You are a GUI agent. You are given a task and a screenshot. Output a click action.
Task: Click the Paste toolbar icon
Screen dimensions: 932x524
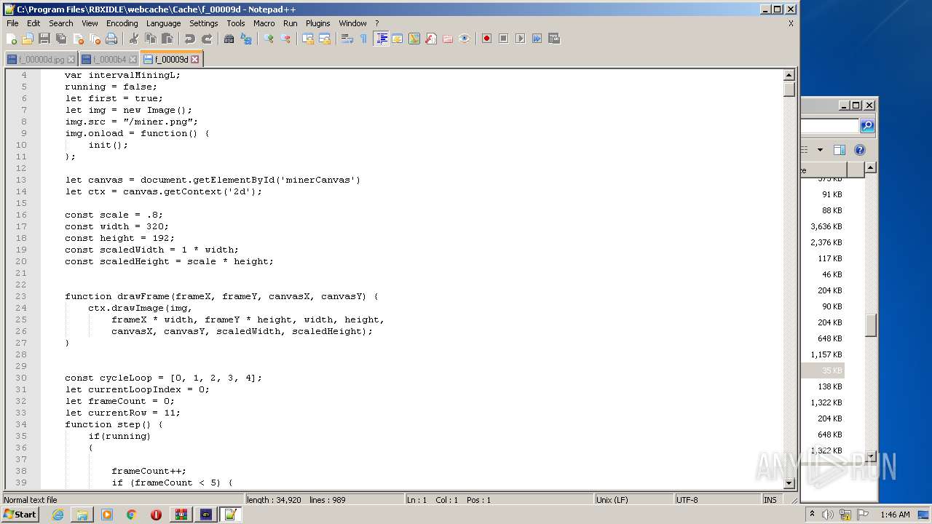click(167, 39)
